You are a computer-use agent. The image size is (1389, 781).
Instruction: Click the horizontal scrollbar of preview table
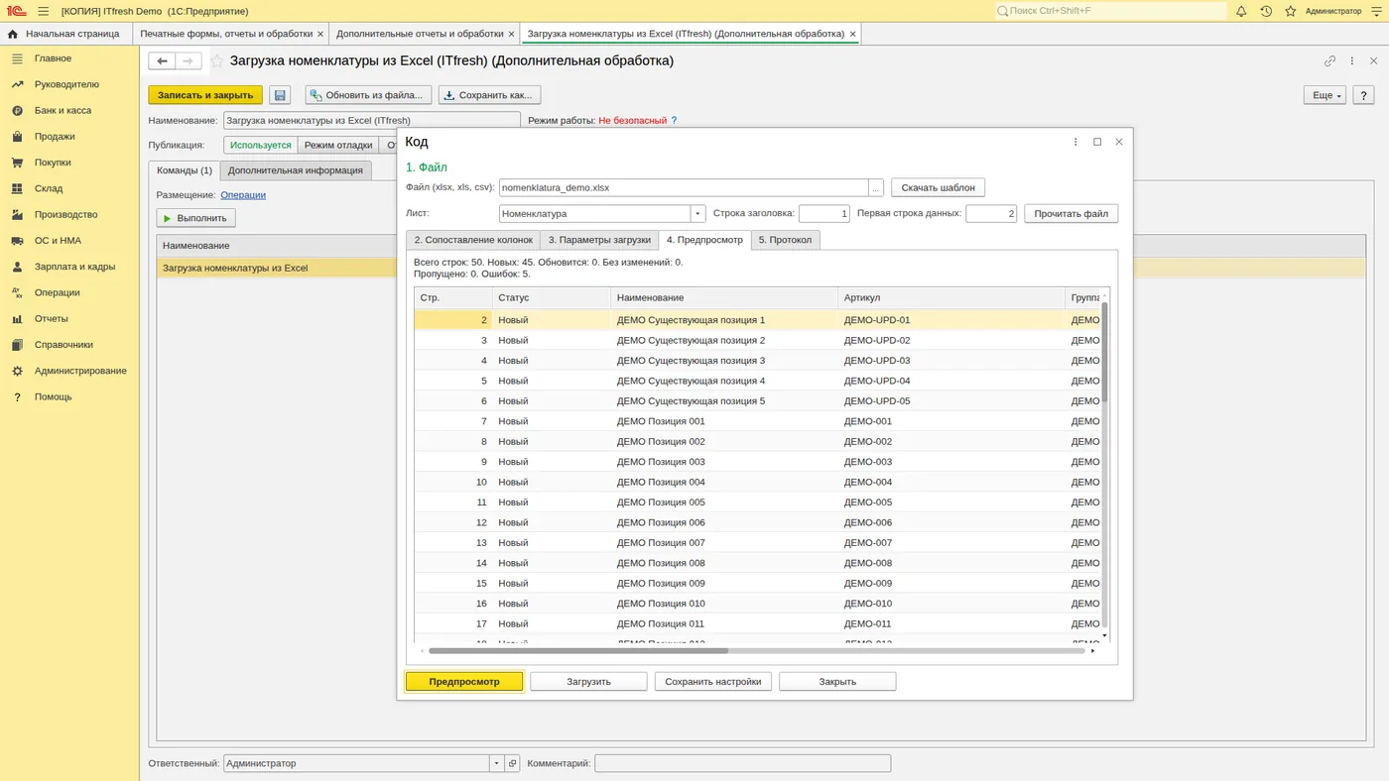(578, 651)
